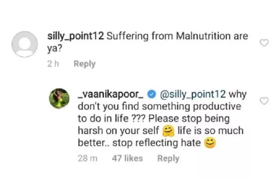This screenshot has width=271, height=180.
Task: Click the "don't you find something productive" line
Action: (148, 106)
